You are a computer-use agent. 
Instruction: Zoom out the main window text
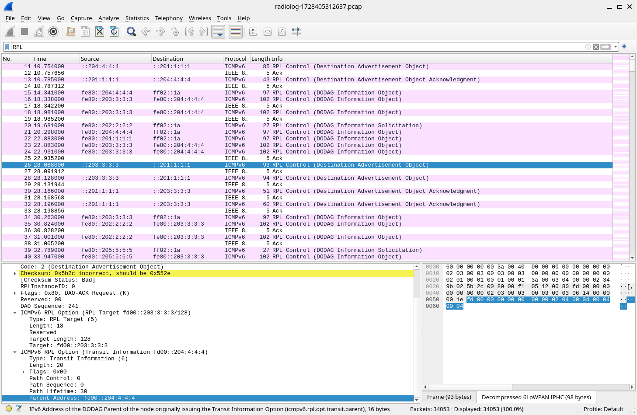tap(268, 31)
